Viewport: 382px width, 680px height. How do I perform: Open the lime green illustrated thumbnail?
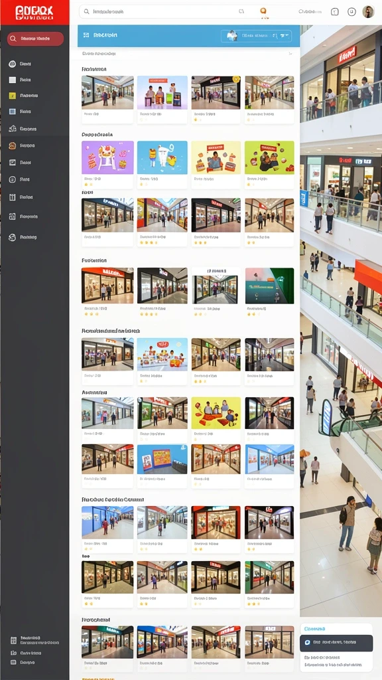point(269,157)
